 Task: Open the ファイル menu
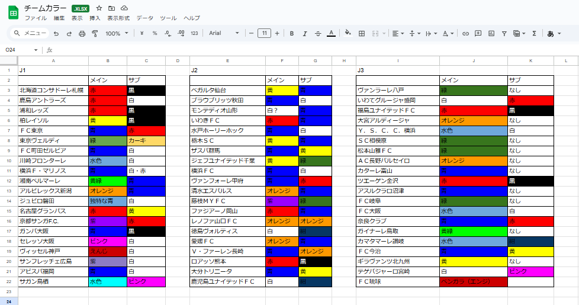[x=36, y=18]
